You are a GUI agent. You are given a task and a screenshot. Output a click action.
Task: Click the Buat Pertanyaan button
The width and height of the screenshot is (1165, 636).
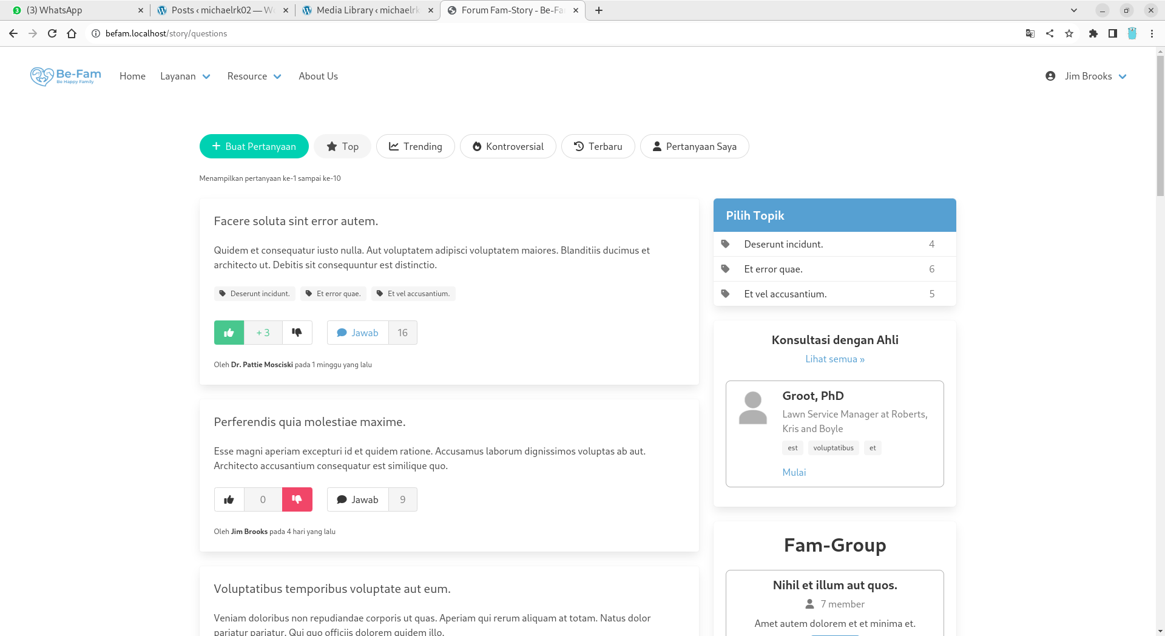(x=254, y=146)
